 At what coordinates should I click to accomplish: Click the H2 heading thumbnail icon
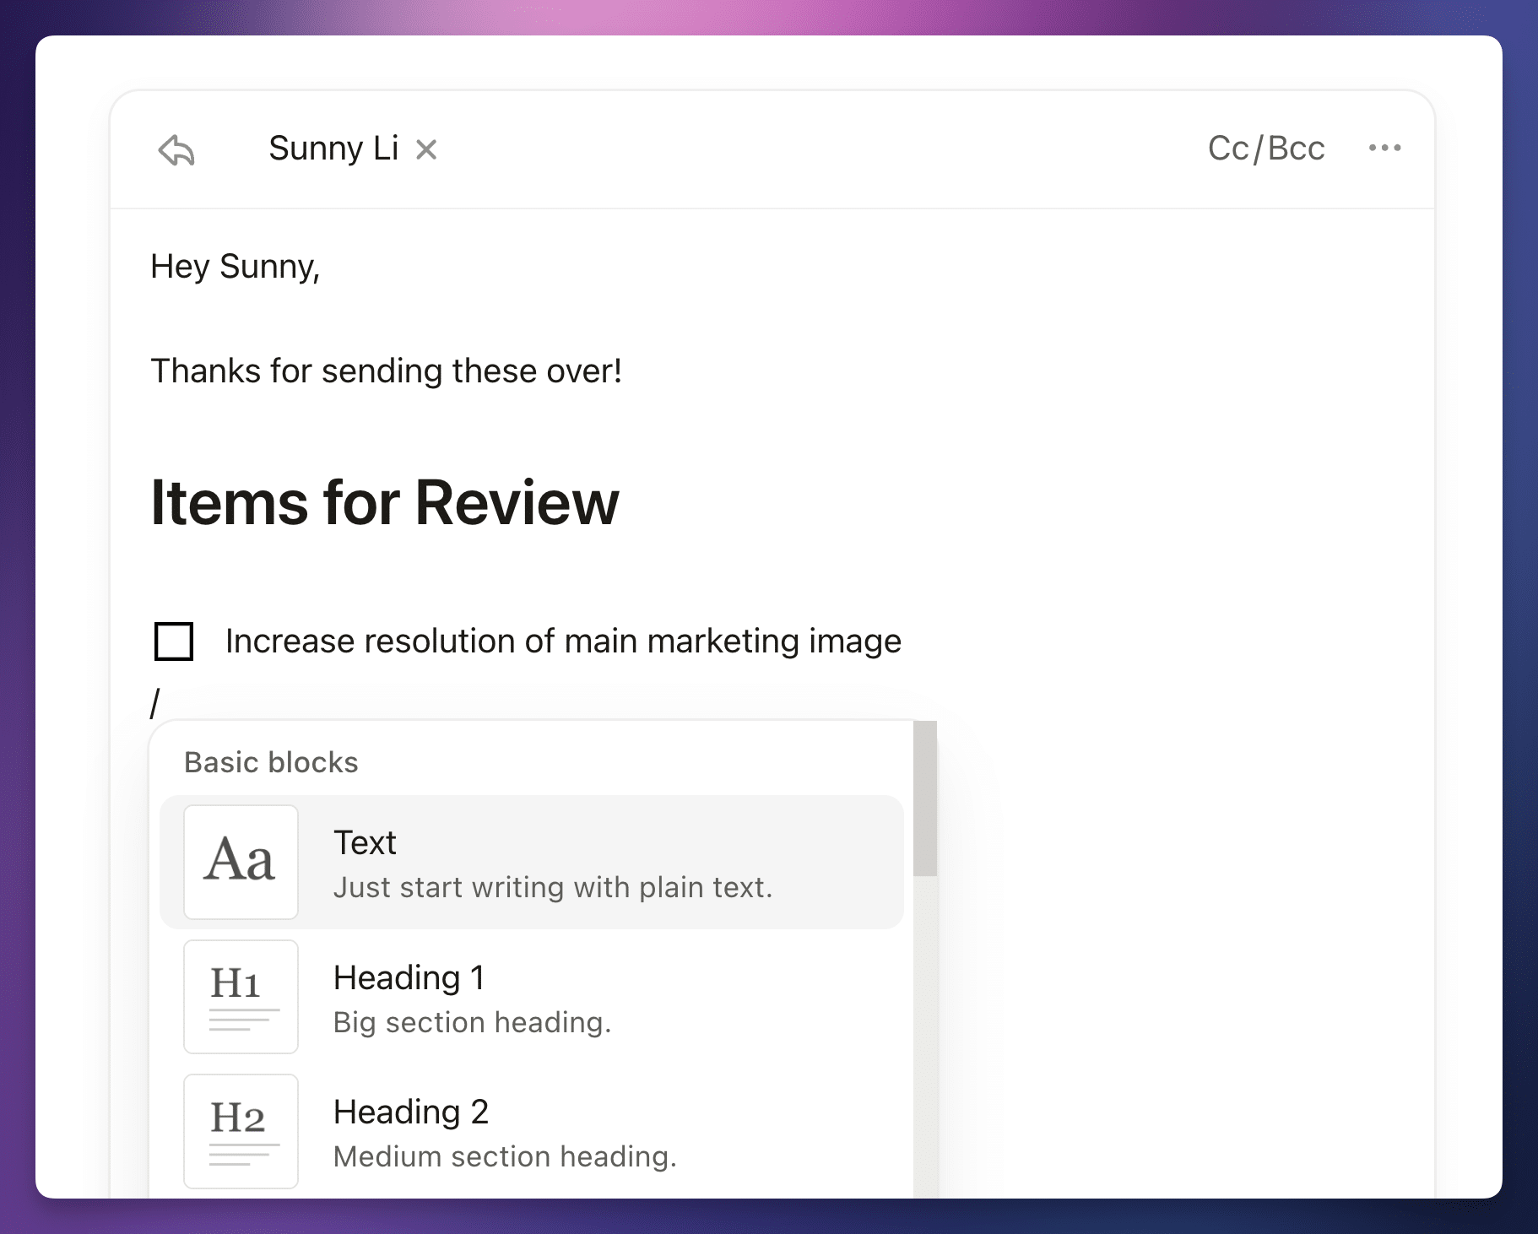[241, 1131]
